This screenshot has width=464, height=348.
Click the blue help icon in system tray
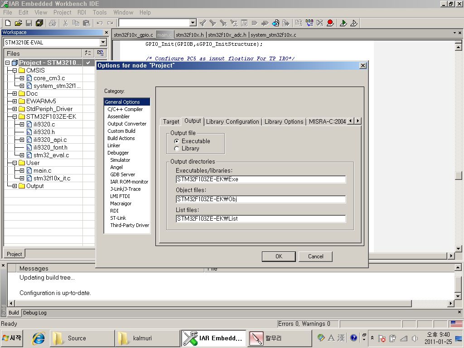[353, 338]
